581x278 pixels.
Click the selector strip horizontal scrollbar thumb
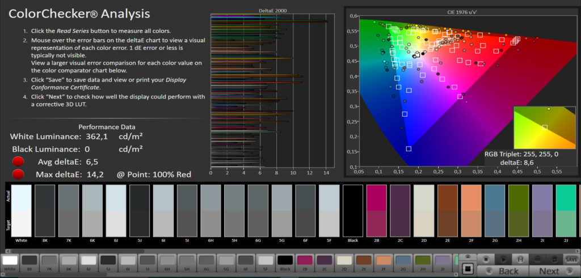pos(56,275)
